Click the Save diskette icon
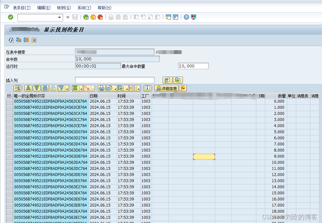Viewport: 322px width, 223px height. [x=75, y=17]
